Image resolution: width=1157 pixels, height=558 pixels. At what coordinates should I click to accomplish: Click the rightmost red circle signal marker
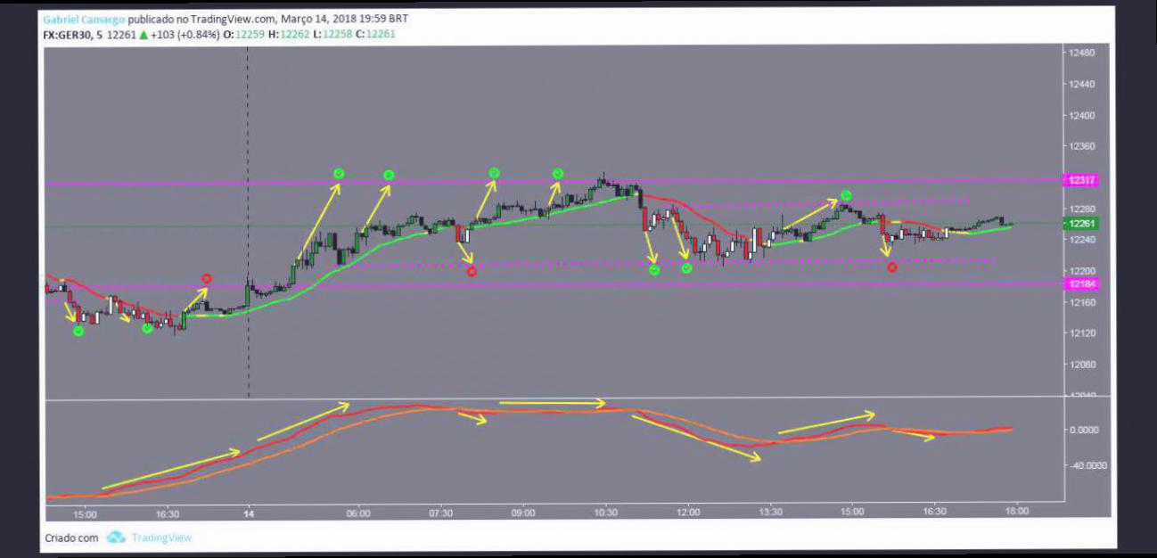(x=891, y=267)
